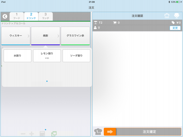Tap the bottom menu page indicator dot
The width and height of the screenshot is (183, 137).
pyautogui.click(x=45, y=129)
